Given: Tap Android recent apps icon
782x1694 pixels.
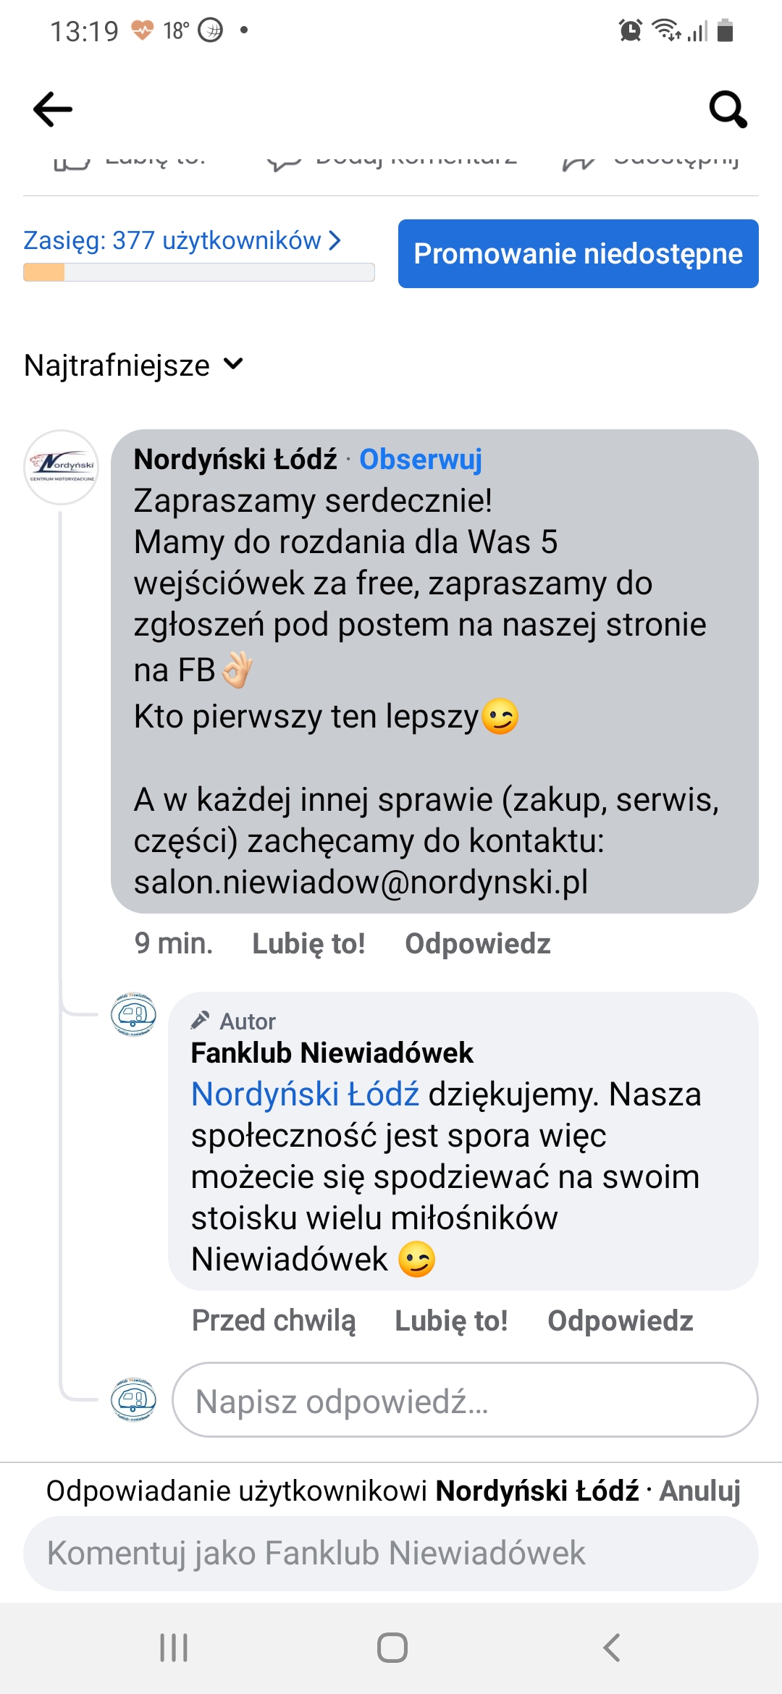Looking at the screenshot, I should pos(174,1648).
